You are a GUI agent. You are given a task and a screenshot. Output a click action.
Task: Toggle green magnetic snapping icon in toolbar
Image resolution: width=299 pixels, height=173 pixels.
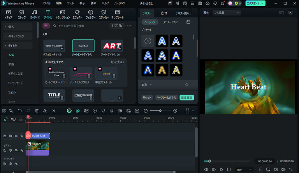[77, 111]
